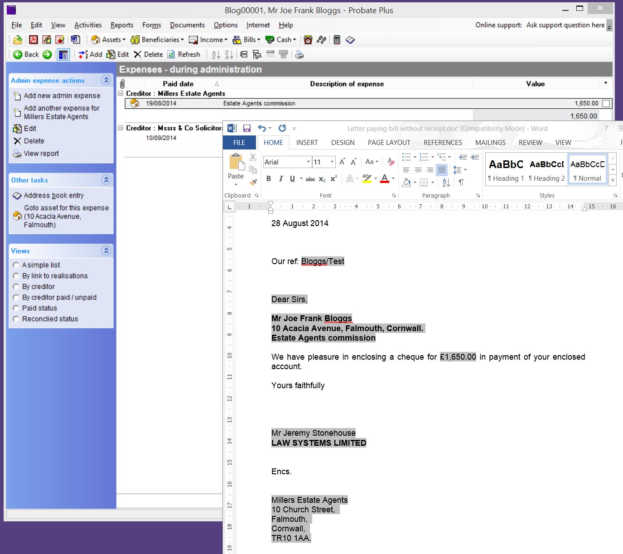
Task: Click the Bold button in Word ribbon
Action: (x=269, y=179)
